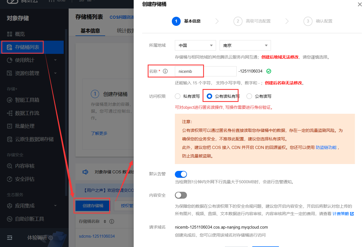Screen dimensions: 364x247
Task: Click the 内容审核 content review icon
Action: pyautogui.click(x=10, y=166)
